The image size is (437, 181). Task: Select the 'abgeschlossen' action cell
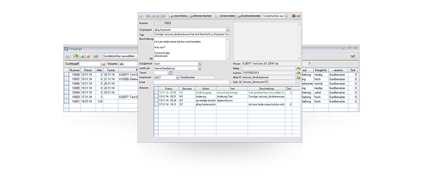[x=232, y=100]
